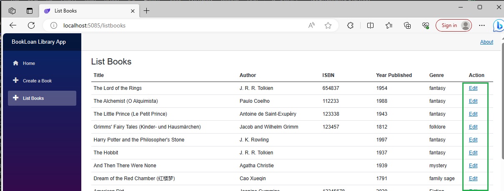
Task: Click the List Books tab favicon
Action: click(47, 11)
